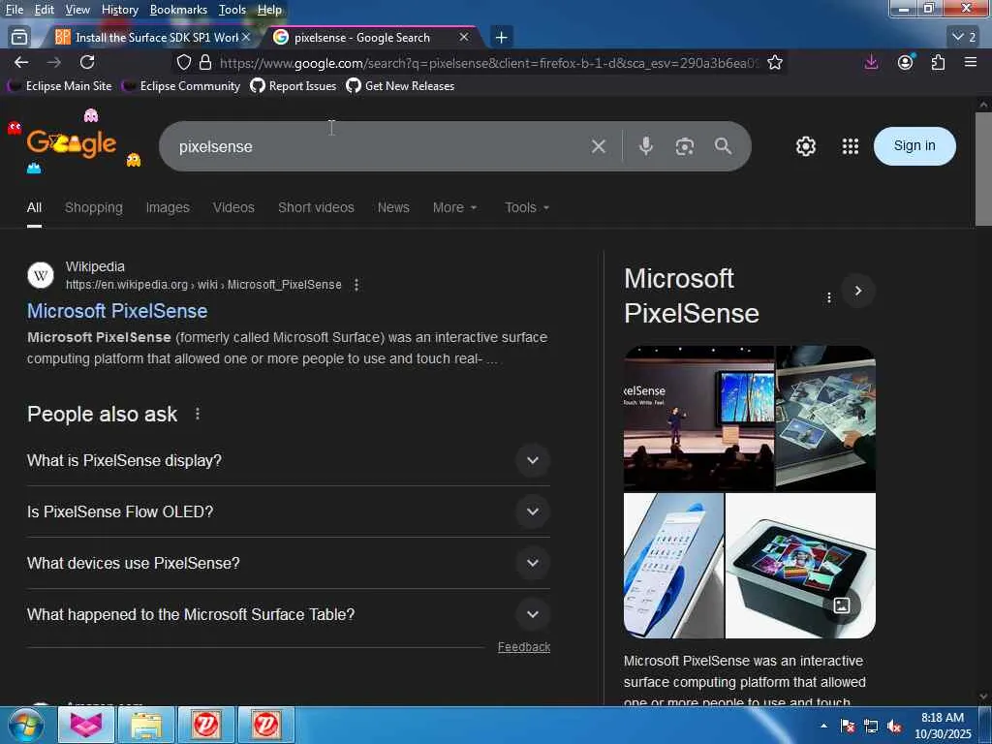Switch to Images results tab
992x744 pixels.
pos(168,207)
